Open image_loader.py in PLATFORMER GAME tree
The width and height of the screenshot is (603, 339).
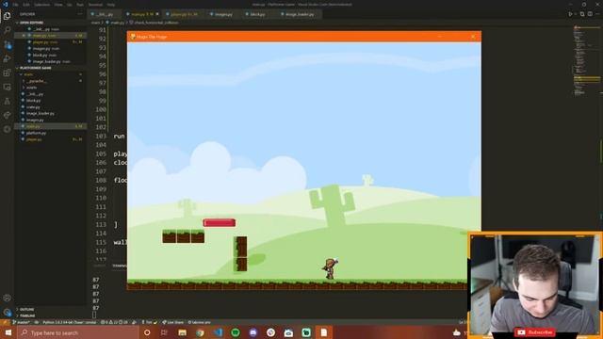click(41, 113)
